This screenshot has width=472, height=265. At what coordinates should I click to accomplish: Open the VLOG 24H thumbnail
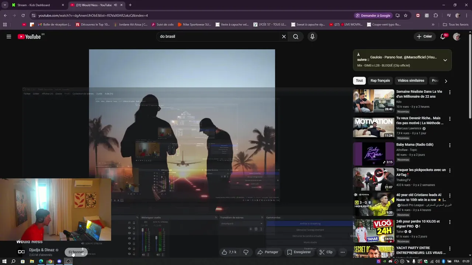coord(374,230)
